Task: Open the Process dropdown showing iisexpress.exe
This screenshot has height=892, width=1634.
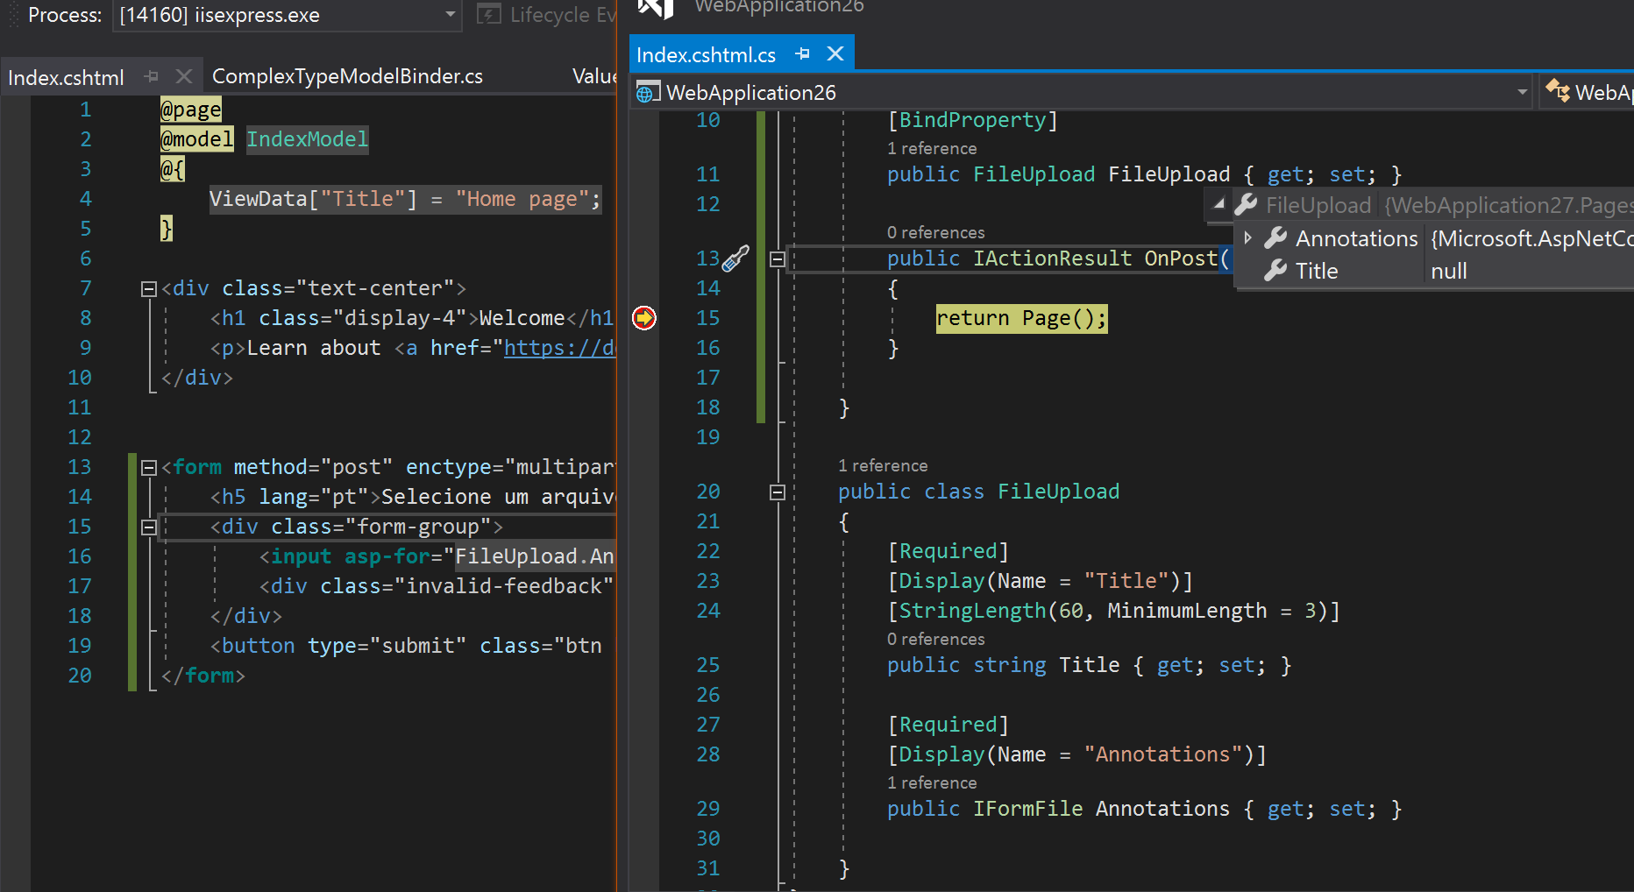Action: (449, 15)
